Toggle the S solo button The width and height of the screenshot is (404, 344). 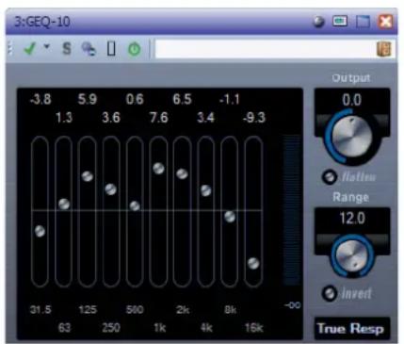tap(67, 48)
